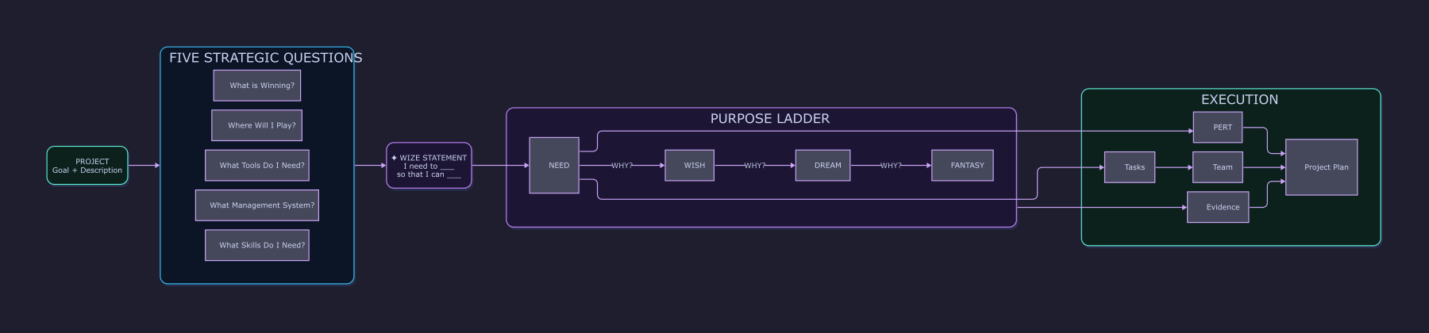Click the WHY? label between WISH and DREAM
Image resolution: width=1429 pixels, height=333 pixels.
tap(755, 166)
